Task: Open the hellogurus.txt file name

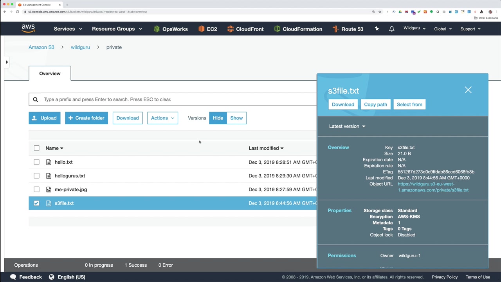Action: click(x=70, y=176)
